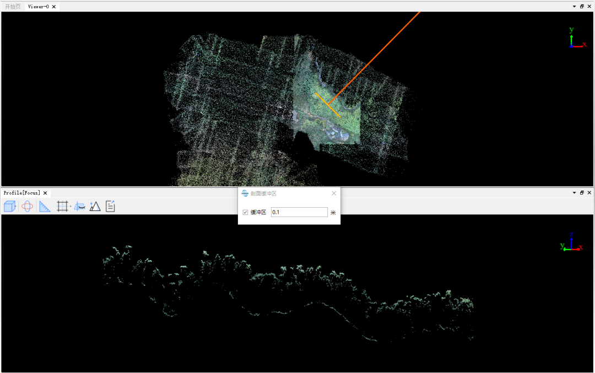Close the Viewer-0 tab
Screen dimensions: 595x373
click(x=54, y=7)
